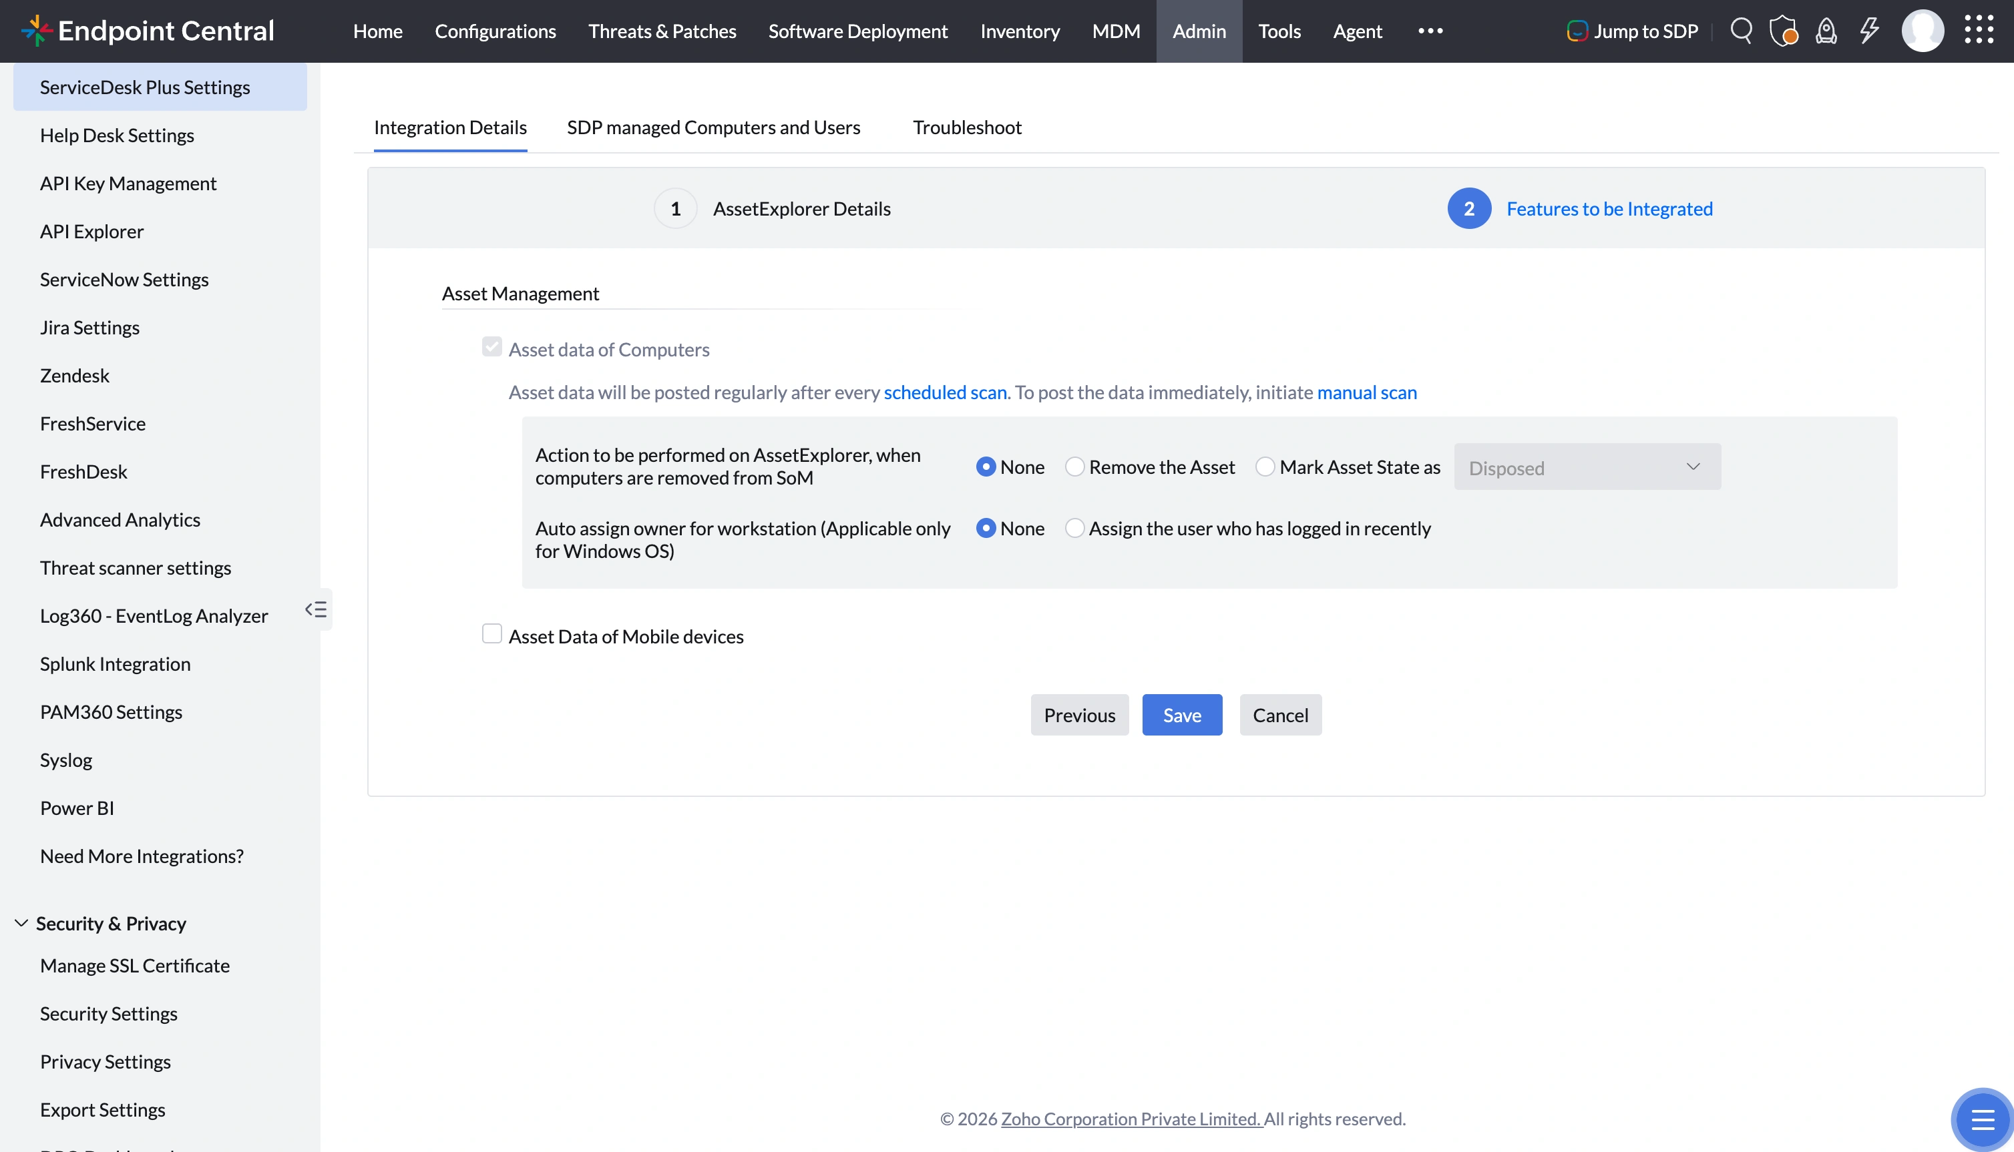The height and width of the screenshot is (1152, 2014).
Task: Open Power BI integration
Action: 77,808
